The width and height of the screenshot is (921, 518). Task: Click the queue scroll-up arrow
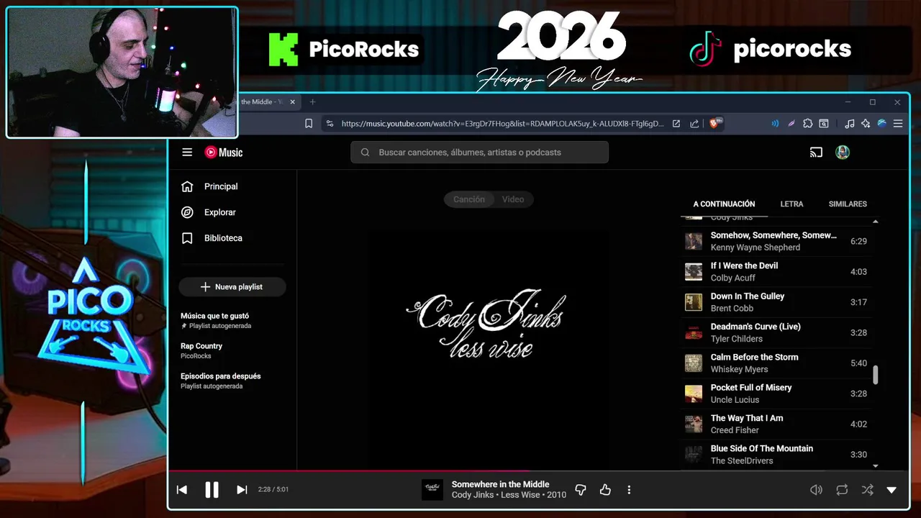point(876,222)
